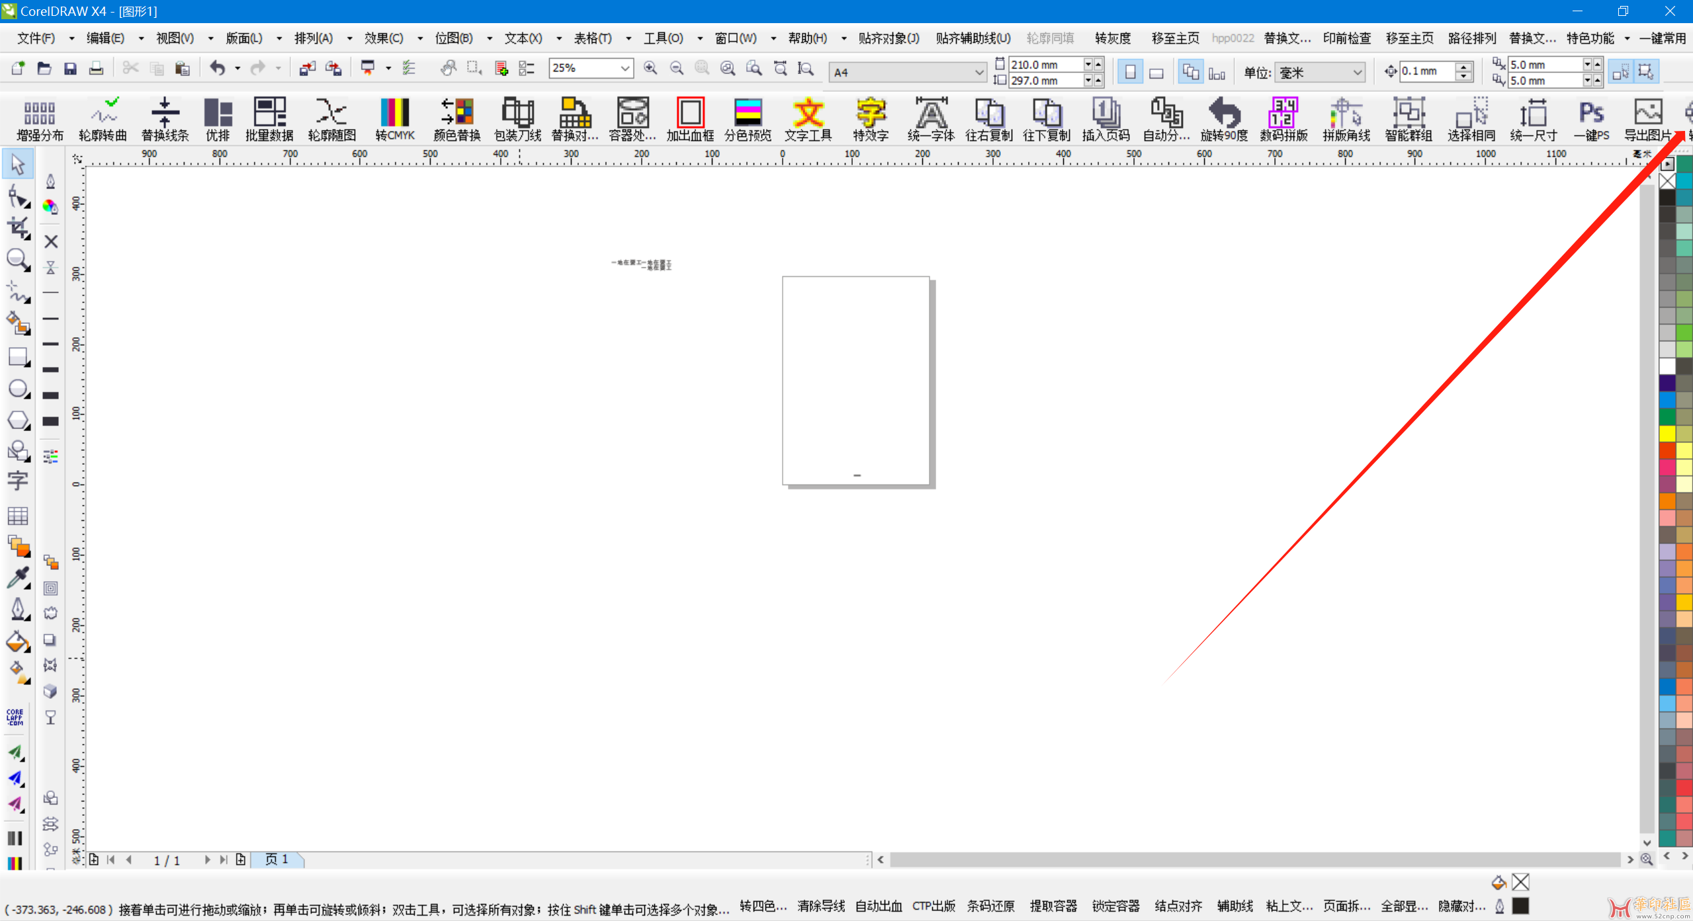This screenshot has height=921, width=1693.
Task: Click the 颜色替换 icon
Action: tap(457, 119)
